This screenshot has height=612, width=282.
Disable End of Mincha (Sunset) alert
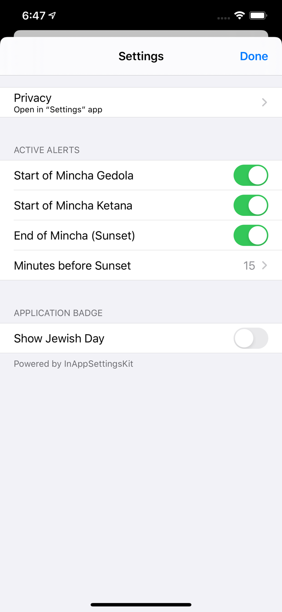251,235
